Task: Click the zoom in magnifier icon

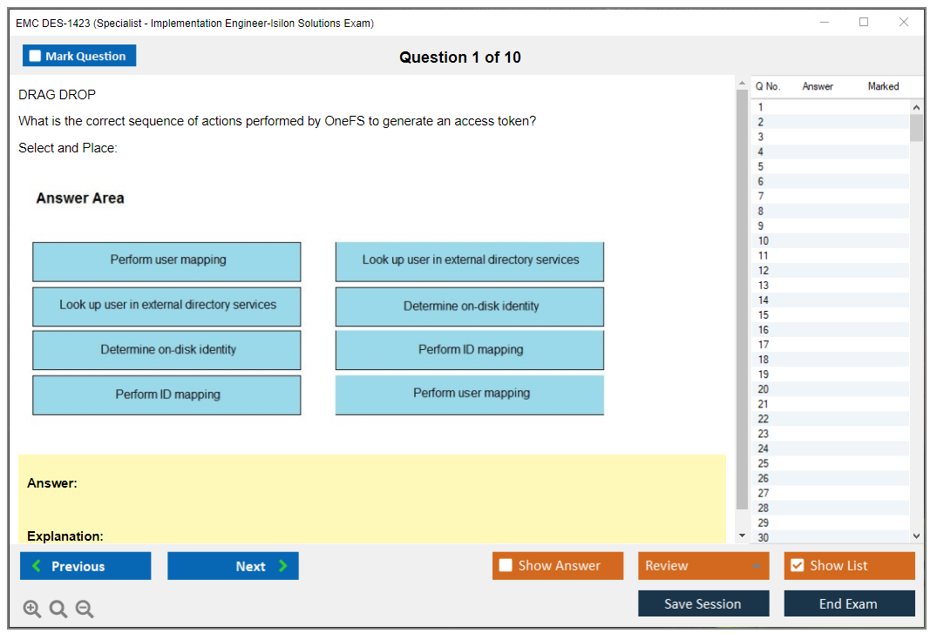Action: tap(32, 610)
